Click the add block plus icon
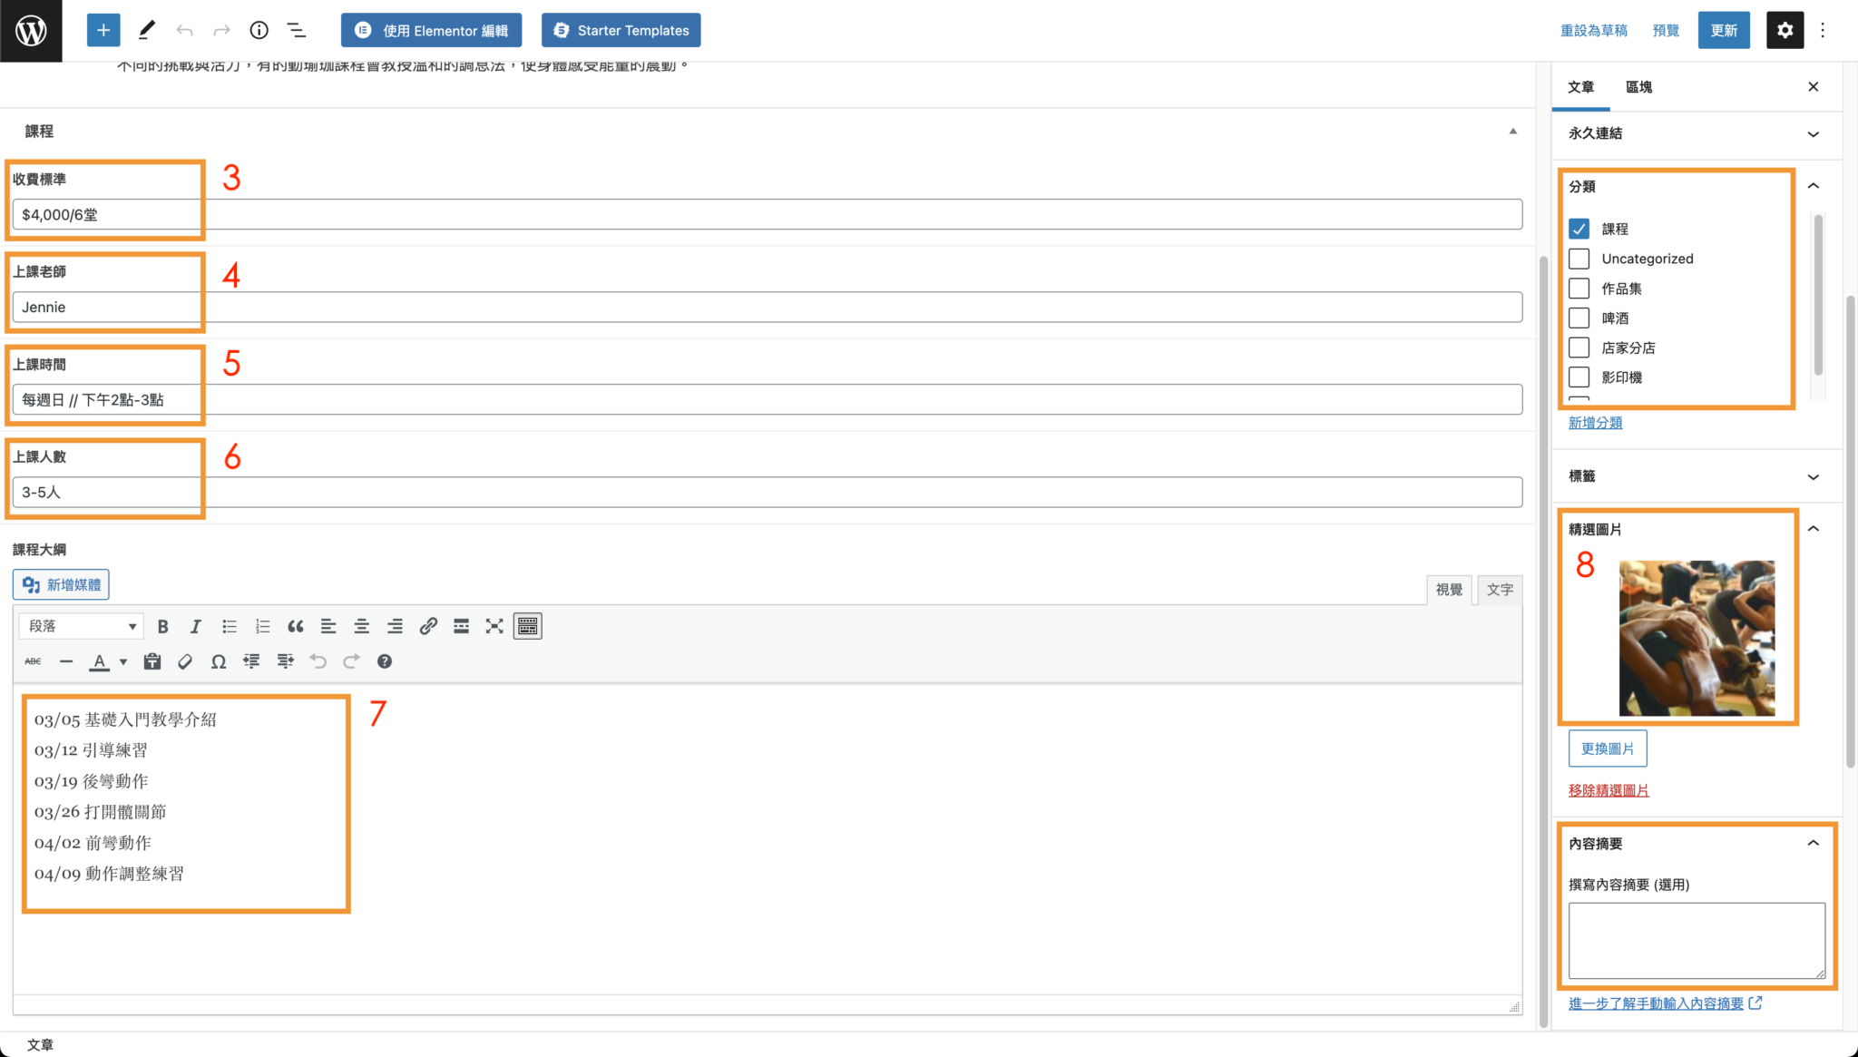The image size is (1858, 1057). [103, 30]
